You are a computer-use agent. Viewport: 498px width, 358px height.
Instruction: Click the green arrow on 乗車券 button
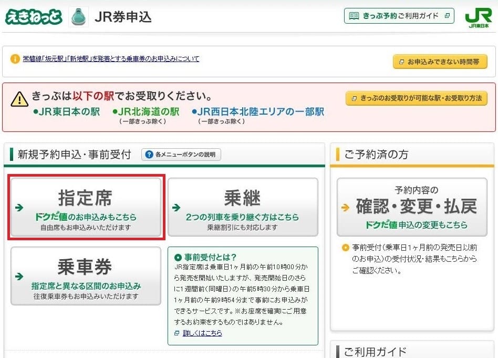[x=19, y=277]
